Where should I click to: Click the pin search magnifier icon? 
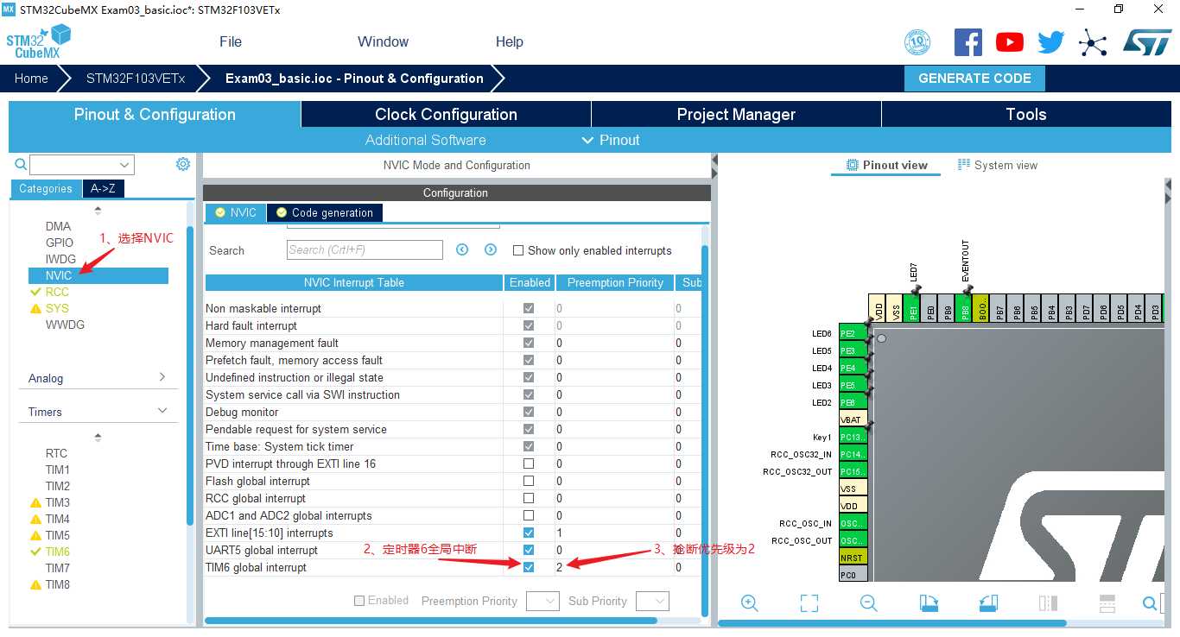click(x=1150, y=603)
